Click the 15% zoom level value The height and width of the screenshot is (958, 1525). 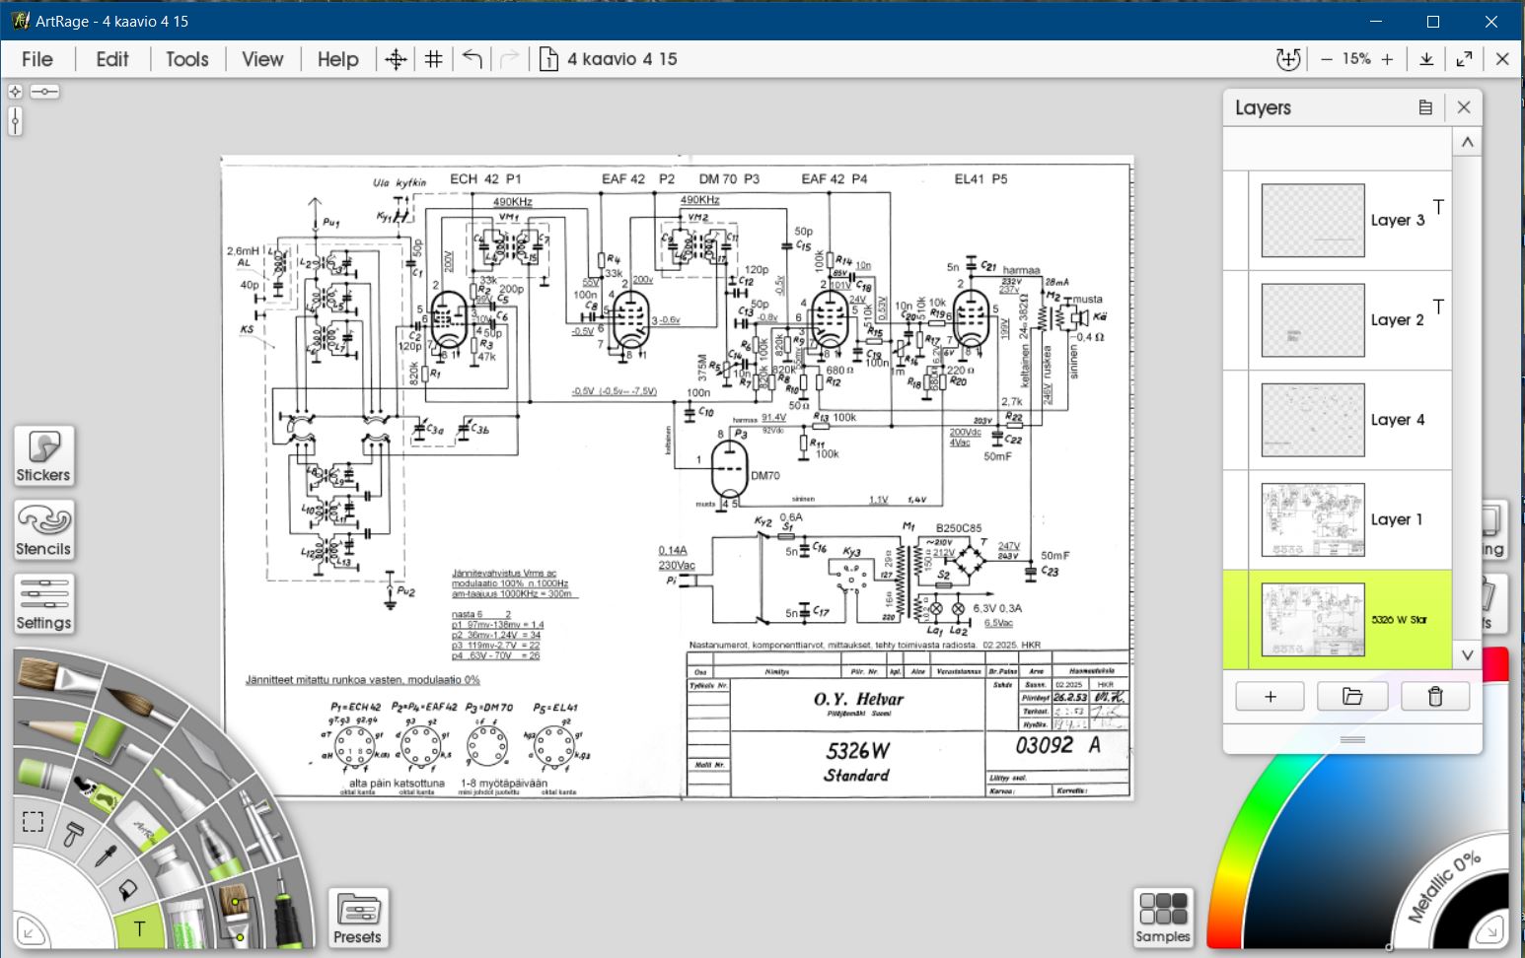[x=1356, y=59]
